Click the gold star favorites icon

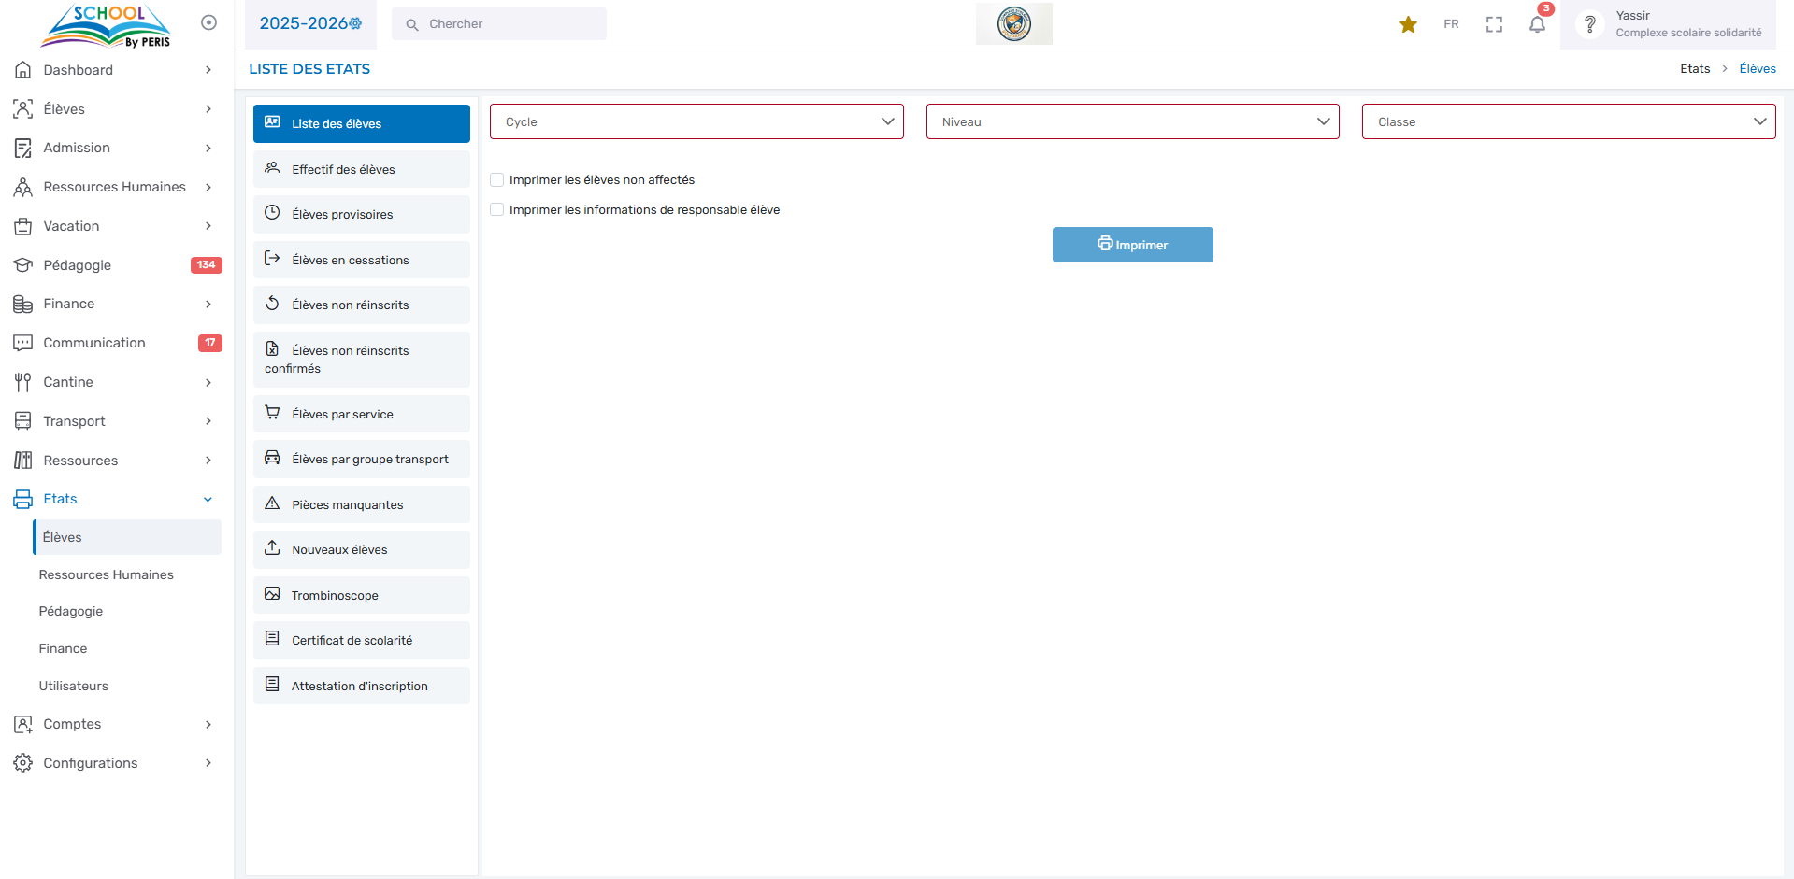click(x=1408, y=25)
